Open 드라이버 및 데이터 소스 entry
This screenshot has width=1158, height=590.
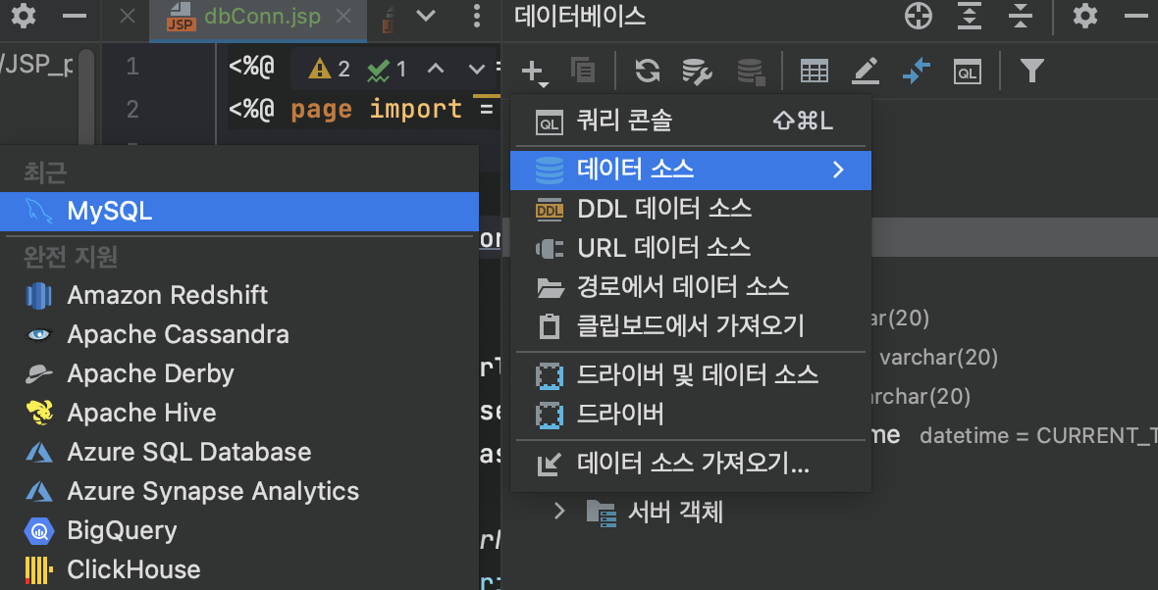[691, 375]
